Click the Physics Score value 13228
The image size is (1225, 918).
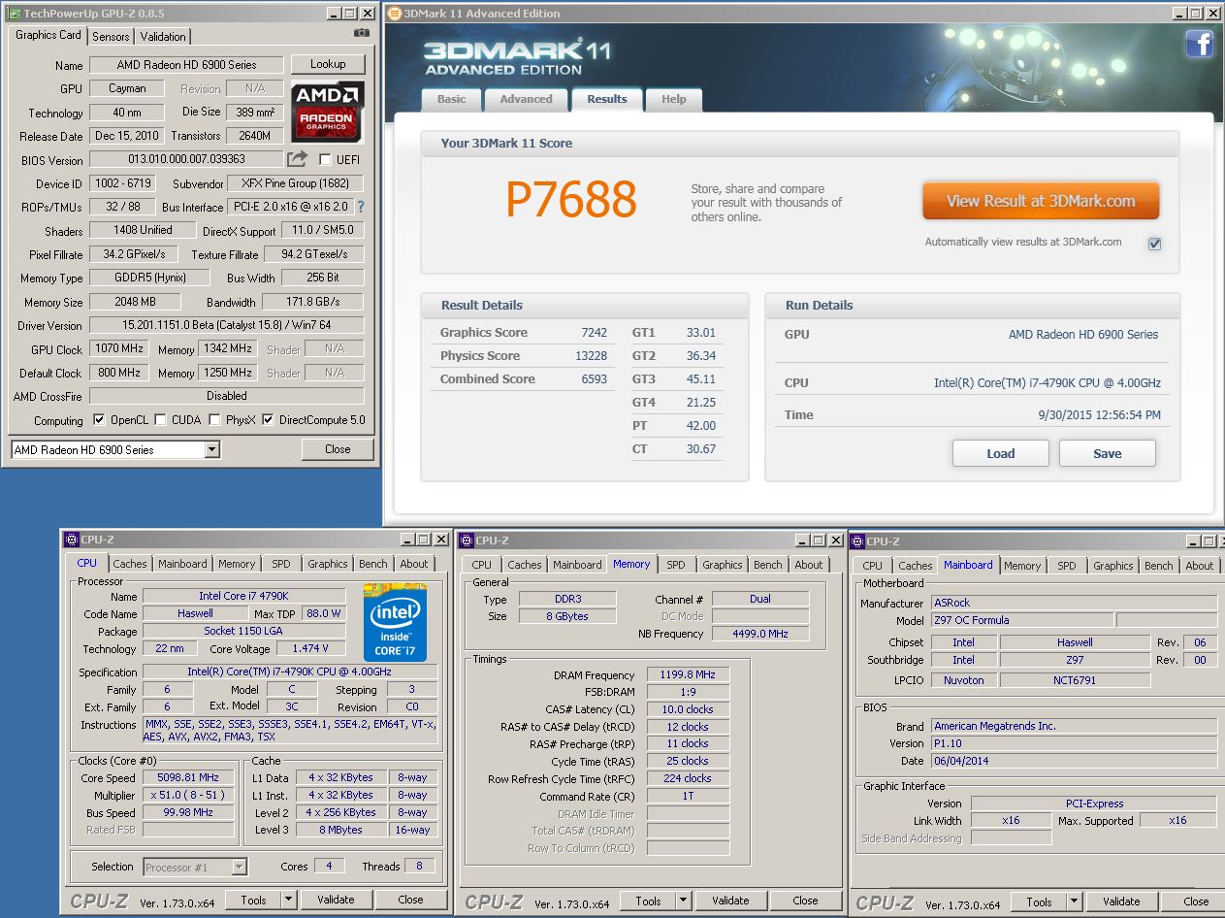591,356
